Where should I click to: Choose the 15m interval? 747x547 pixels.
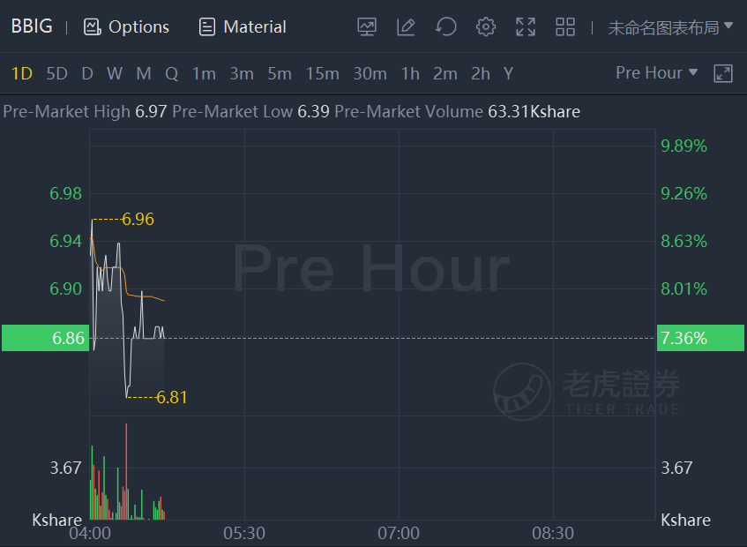click(x=323, y=74)
